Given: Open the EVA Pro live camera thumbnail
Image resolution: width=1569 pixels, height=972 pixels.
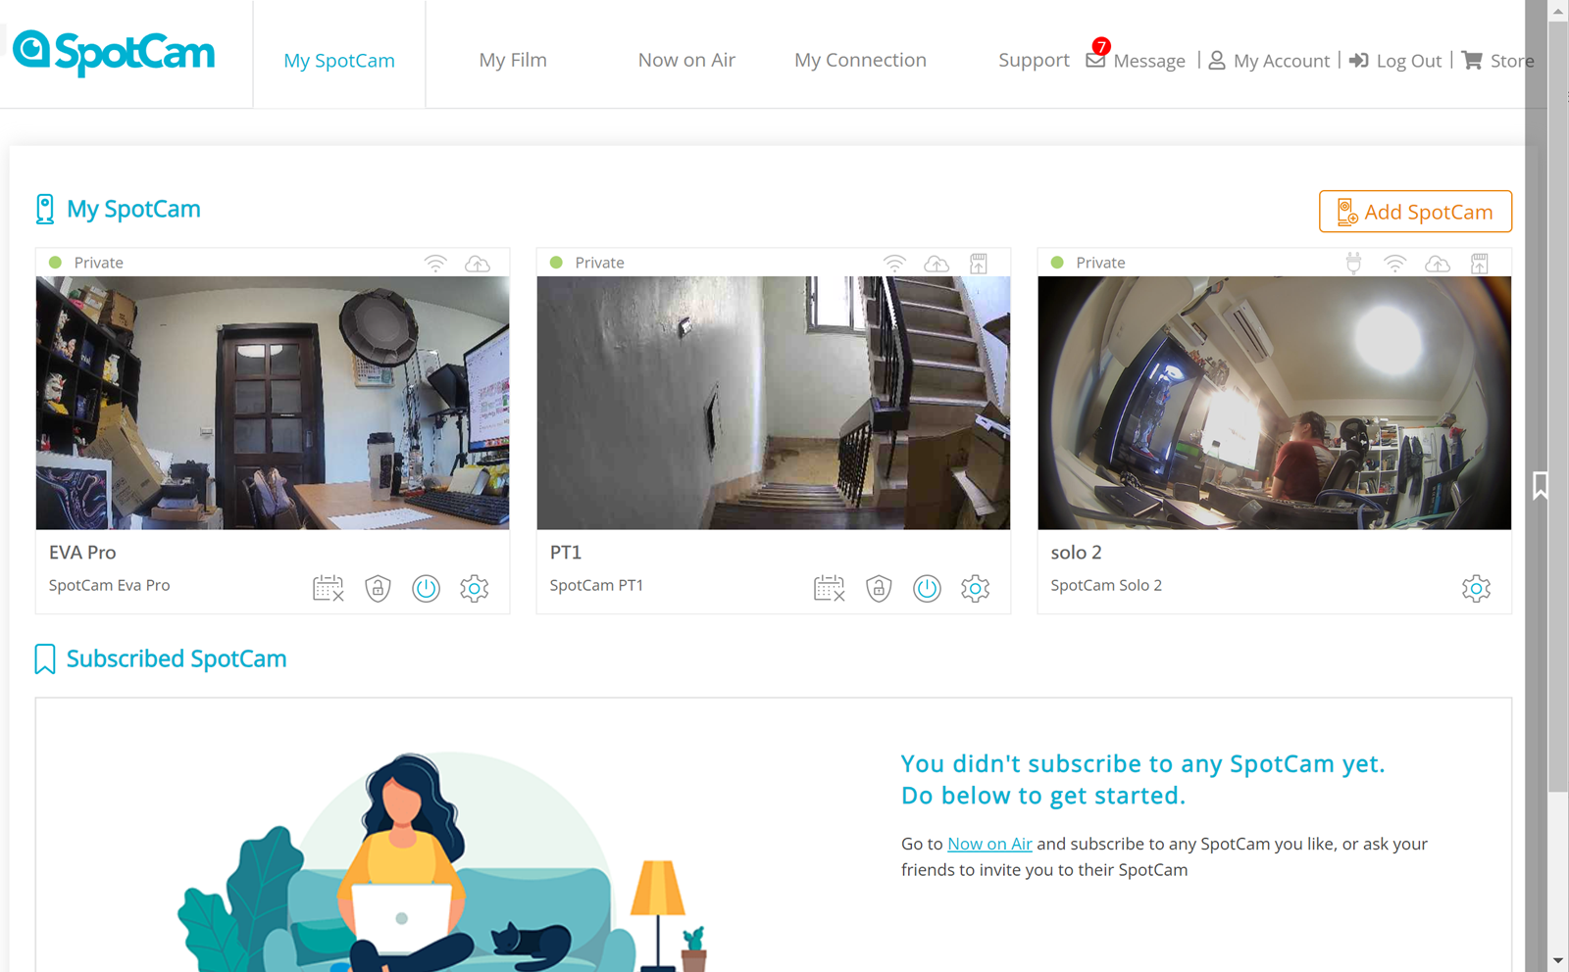Looking at the screenshot, I should (273, 403).
